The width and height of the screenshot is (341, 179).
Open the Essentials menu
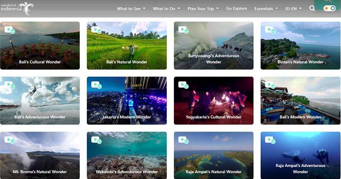tap(266, 9)
